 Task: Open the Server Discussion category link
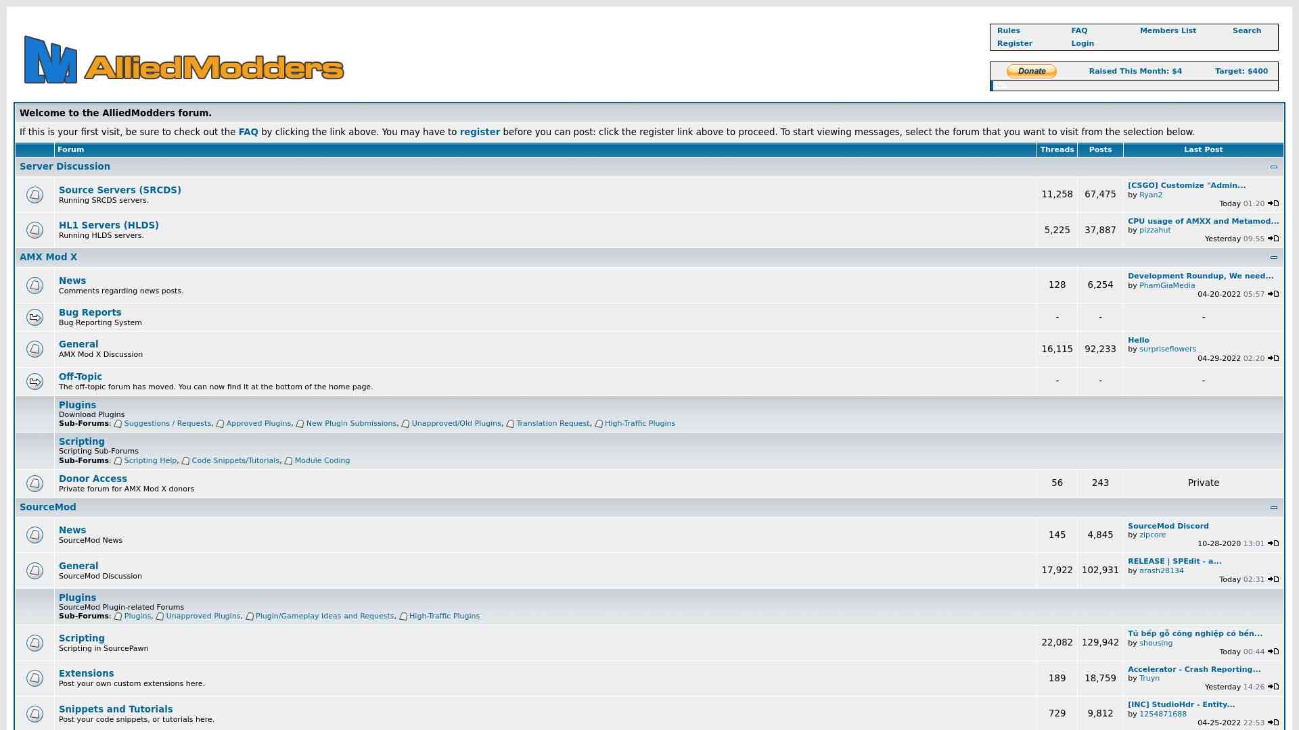[x=65, y=166]
